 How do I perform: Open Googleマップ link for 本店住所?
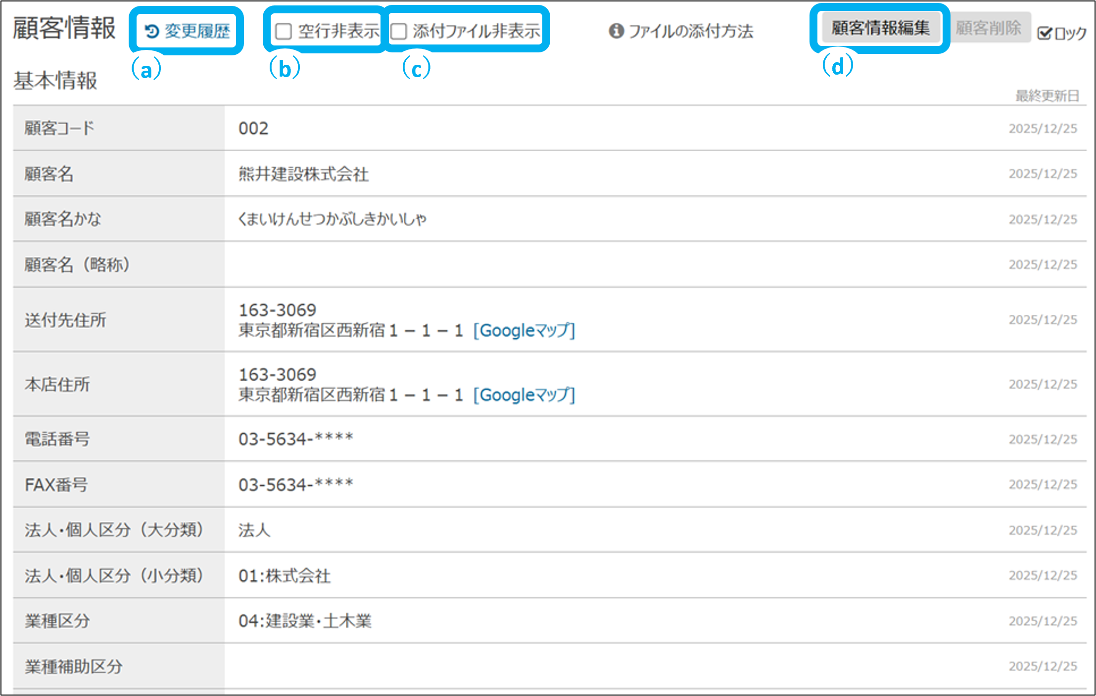click(x=524, y=394)
